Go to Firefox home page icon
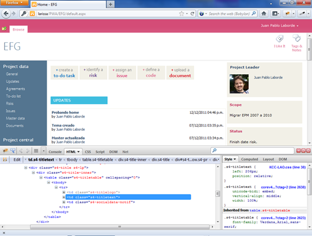This screenshot has width=312, height=236. click(x=264, y=14)
